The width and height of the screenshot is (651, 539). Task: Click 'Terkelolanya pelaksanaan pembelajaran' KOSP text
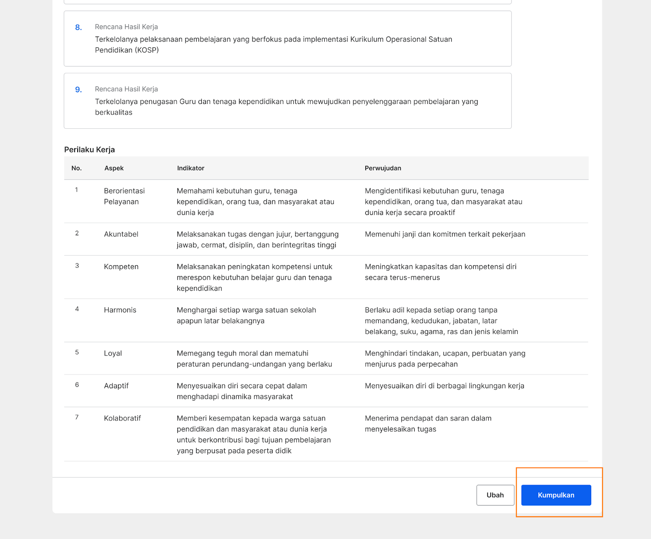273,45
